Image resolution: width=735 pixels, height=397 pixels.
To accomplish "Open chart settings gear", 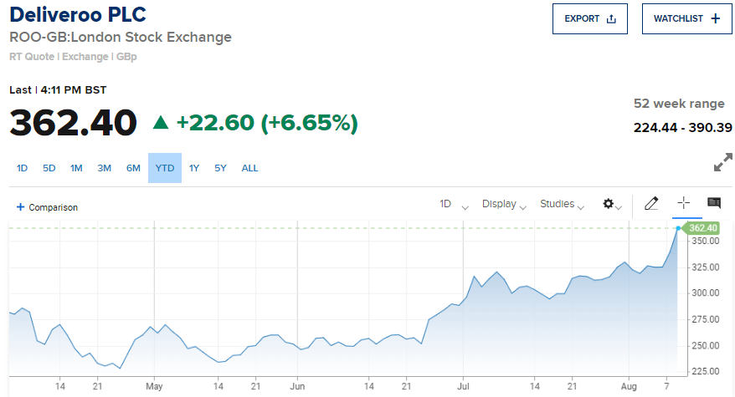I will coord(608,204).
